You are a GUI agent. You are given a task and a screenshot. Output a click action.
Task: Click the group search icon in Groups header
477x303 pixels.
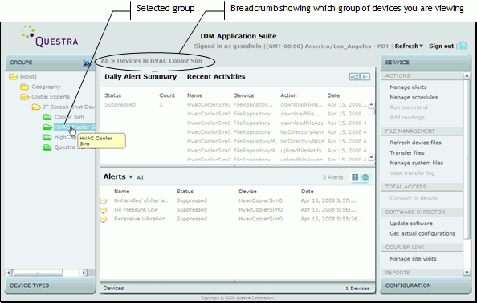click(x=87, y=63)
